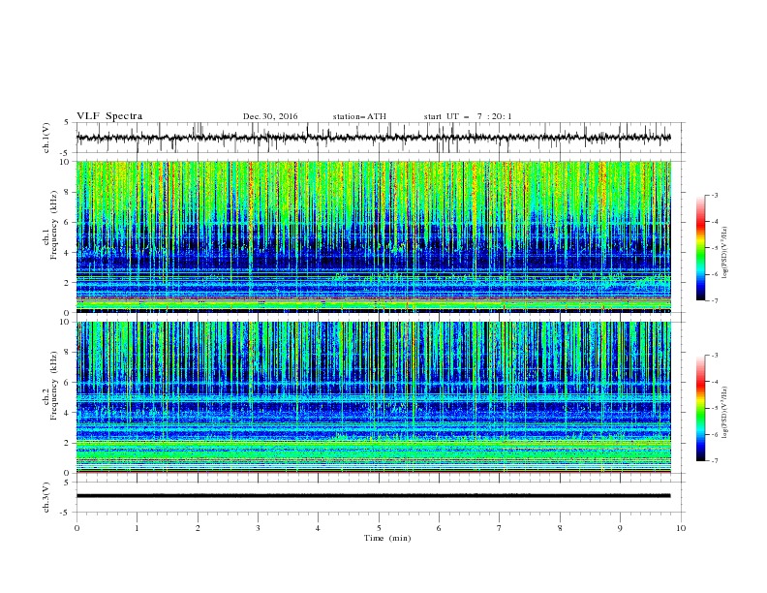
Task: Click time axis tick label '8'
Action: pos(560,528)
